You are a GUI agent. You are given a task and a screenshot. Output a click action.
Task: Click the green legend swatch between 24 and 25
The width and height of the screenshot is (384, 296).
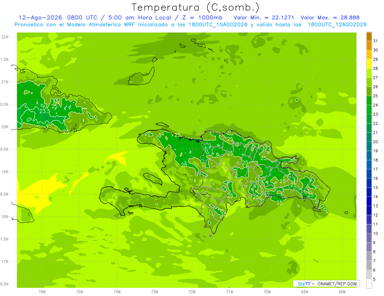[369, 100]
